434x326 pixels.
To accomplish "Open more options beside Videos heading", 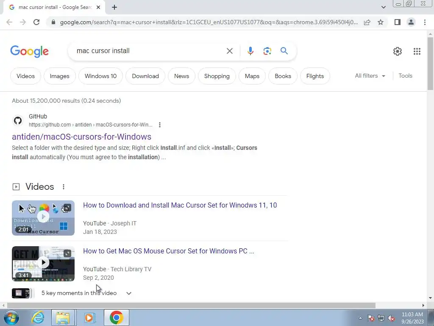I will (x=64, y=187).
